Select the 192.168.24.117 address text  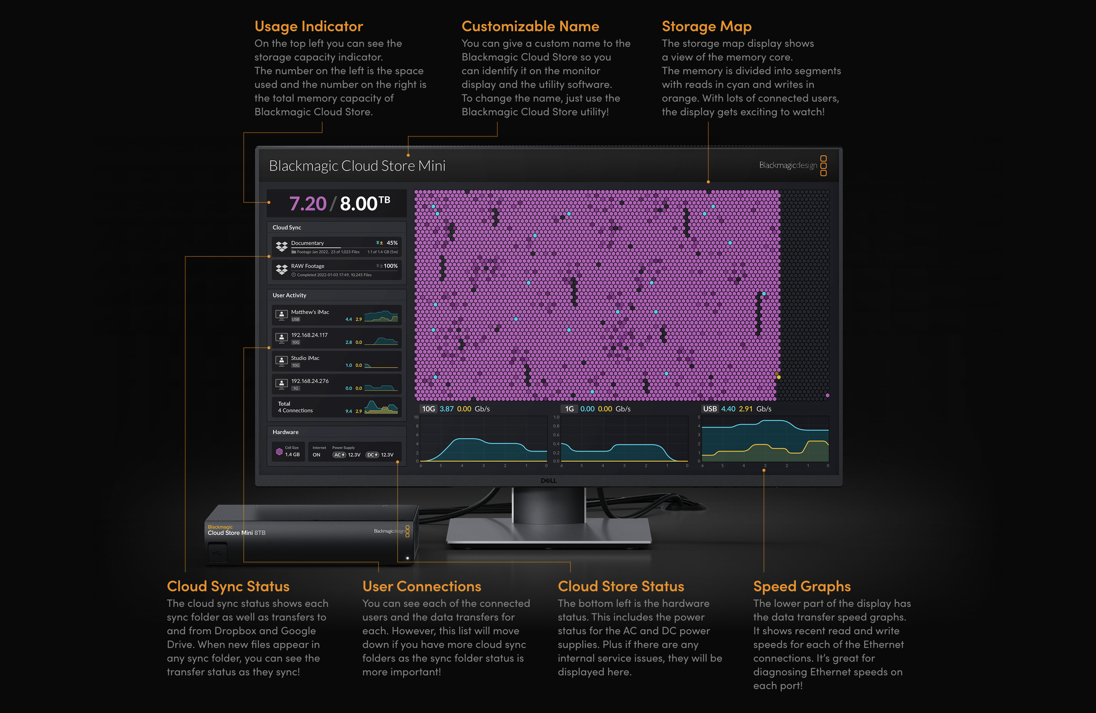(310, 335)
